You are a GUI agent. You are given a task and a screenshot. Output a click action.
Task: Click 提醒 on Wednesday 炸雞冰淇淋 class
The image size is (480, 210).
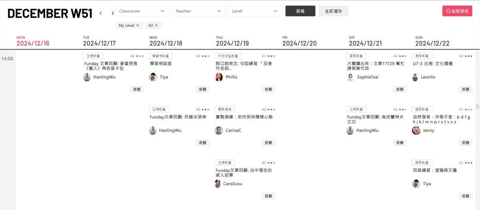(203, 142)
